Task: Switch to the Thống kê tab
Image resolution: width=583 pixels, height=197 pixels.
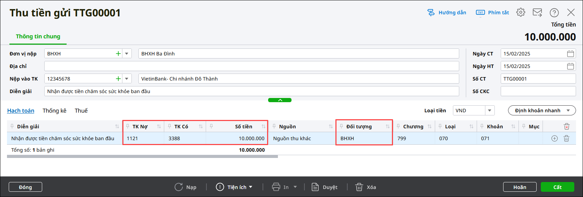Action: tap(54, 111)
